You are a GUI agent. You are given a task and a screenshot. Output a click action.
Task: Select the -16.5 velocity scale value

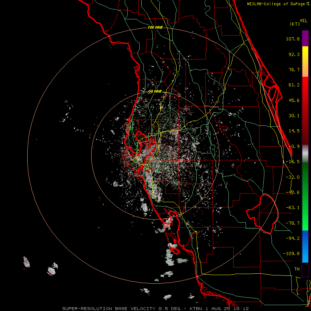point(293,162)
